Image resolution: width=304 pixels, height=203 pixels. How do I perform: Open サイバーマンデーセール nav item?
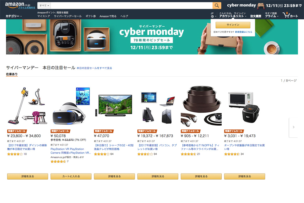68,16
